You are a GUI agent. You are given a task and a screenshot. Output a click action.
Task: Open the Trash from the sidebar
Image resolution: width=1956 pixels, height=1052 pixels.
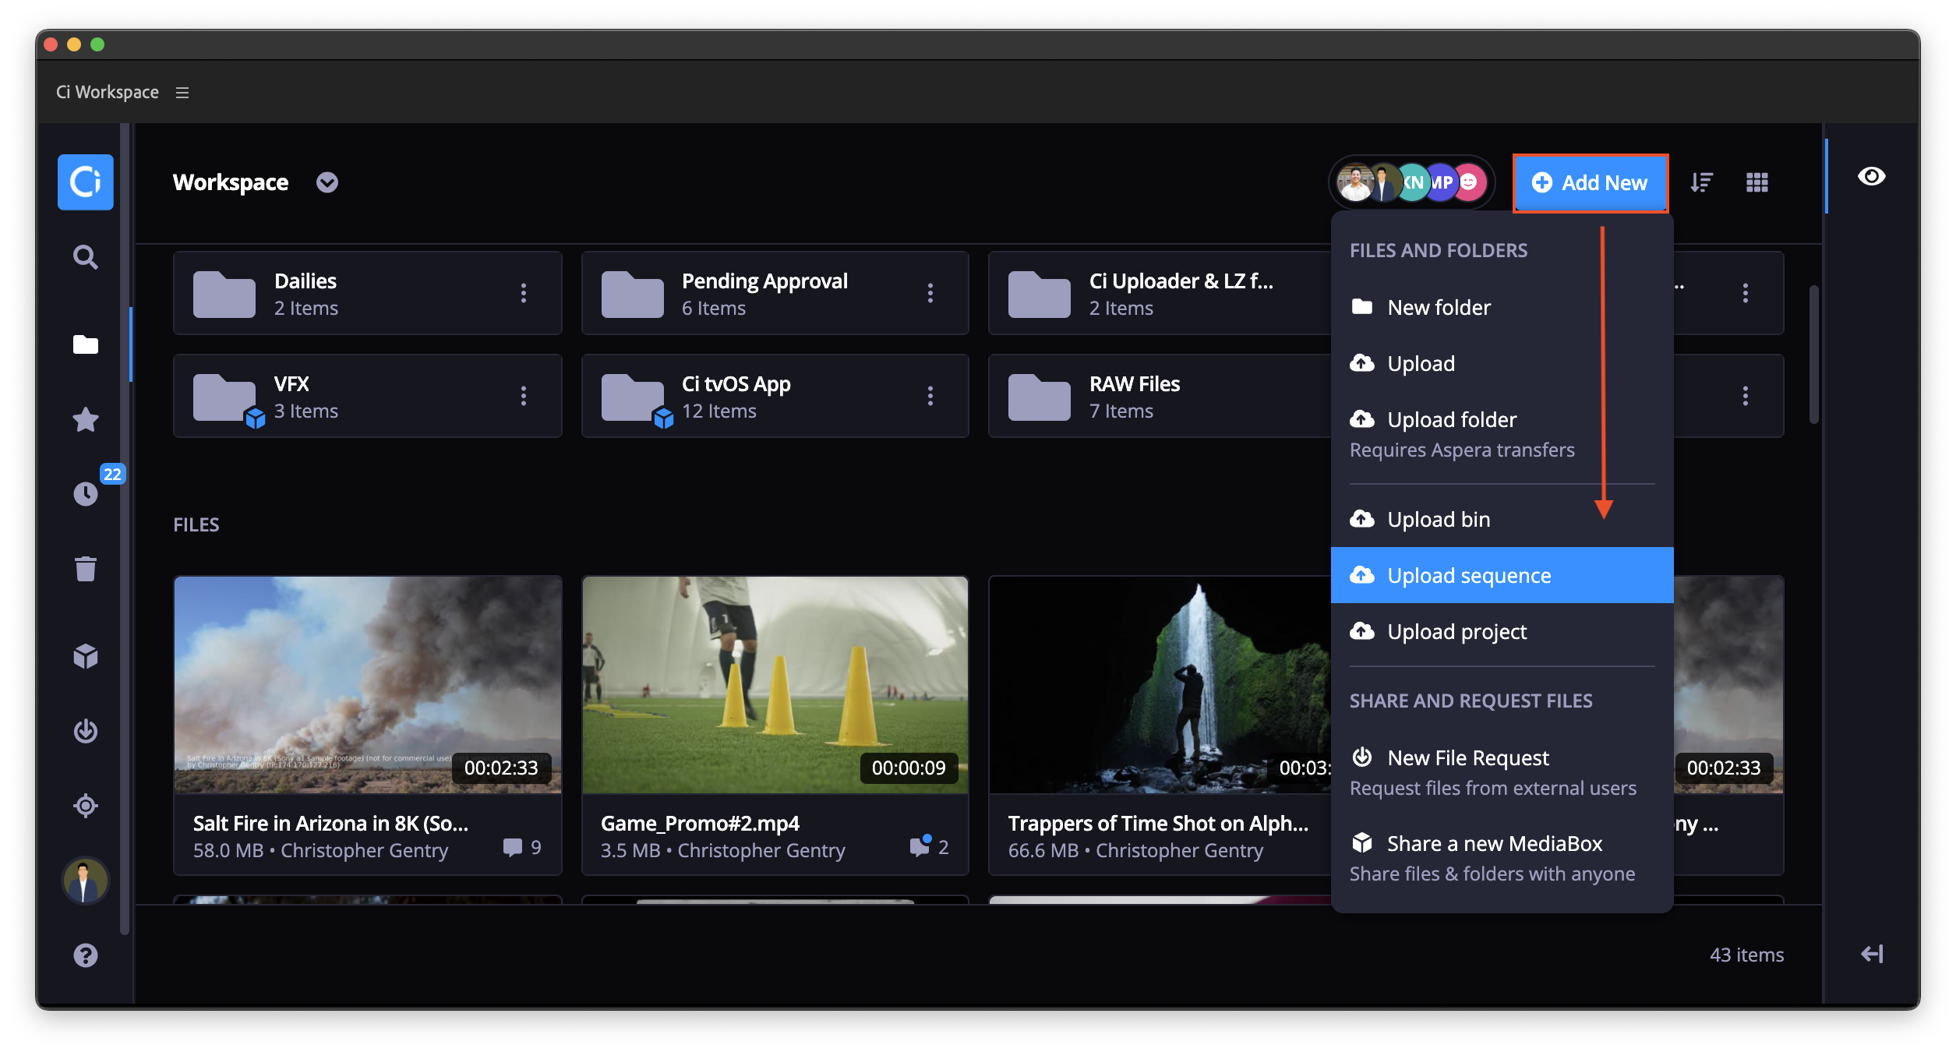(x=85, y=568)
